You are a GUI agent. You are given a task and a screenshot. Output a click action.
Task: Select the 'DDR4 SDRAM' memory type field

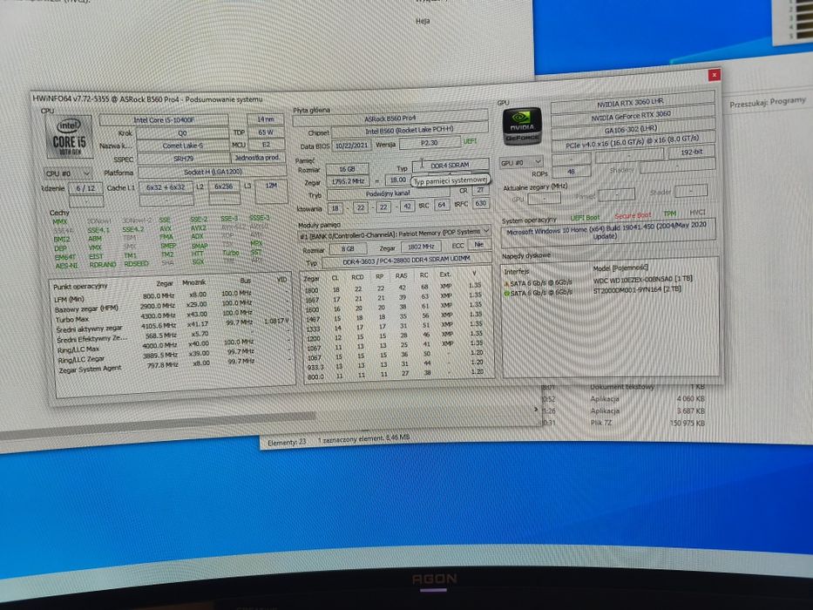tap(450, 166)
